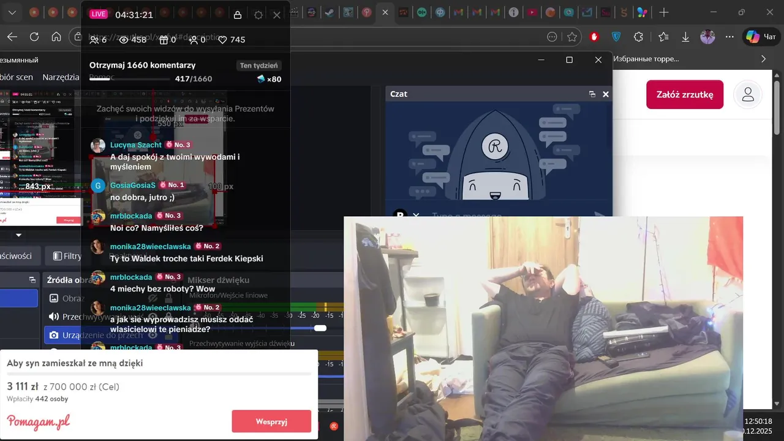Screen dimensions: 784x441
Task: Click the browser back arrow
Action: tap(12, 37)
